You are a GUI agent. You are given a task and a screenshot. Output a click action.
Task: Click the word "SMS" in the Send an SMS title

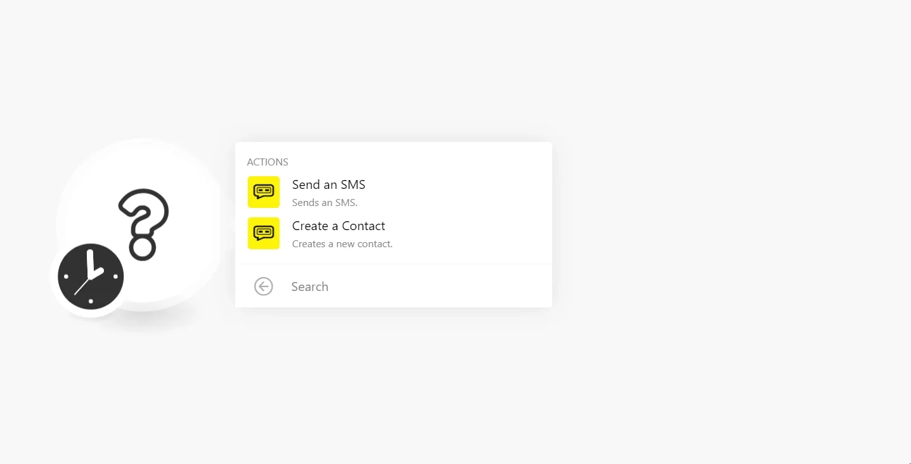pyautogui.click(x=353, y=185)
